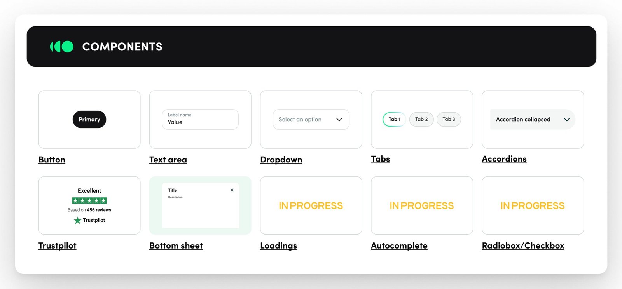Viewport: 622px width, 289px height.
Task: Open the Button link
Action: pyautogui.click(x=52, y=160)
